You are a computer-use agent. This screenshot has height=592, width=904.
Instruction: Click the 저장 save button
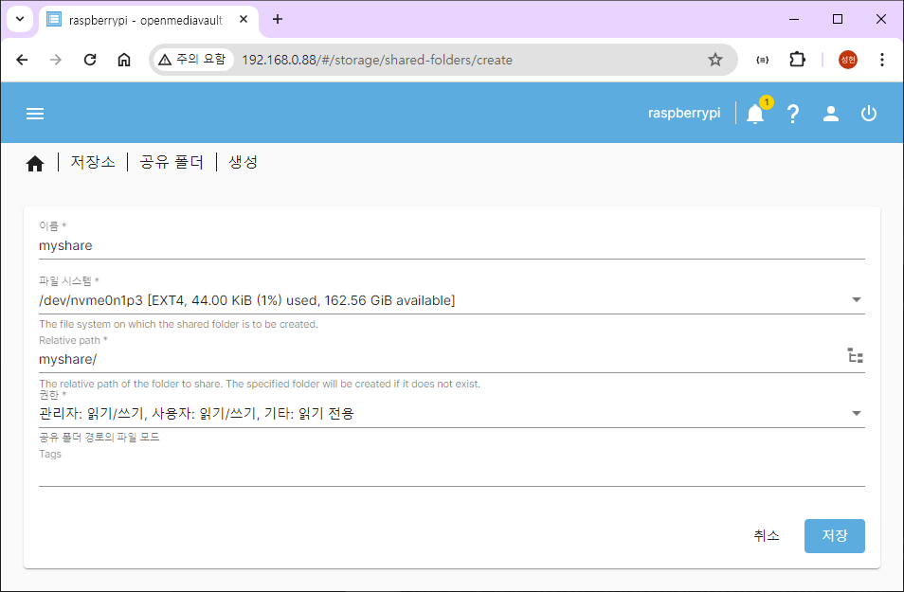(x=834, y=535)
